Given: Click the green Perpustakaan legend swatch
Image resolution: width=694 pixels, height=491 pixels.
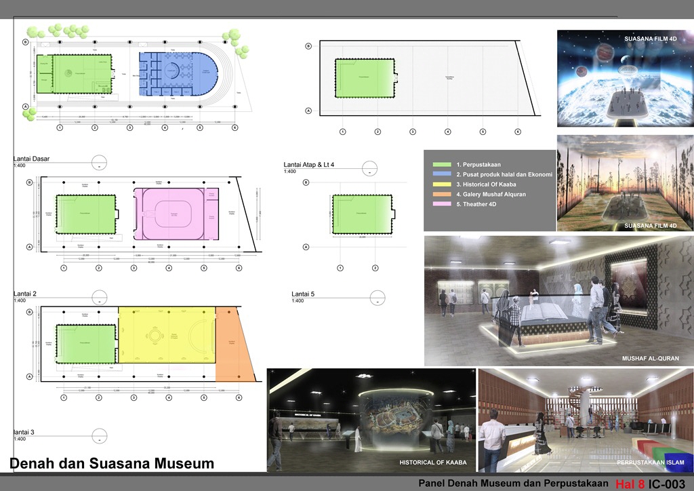Looking at the screenshot, I should pyautogui.click(x=442, y=164).
